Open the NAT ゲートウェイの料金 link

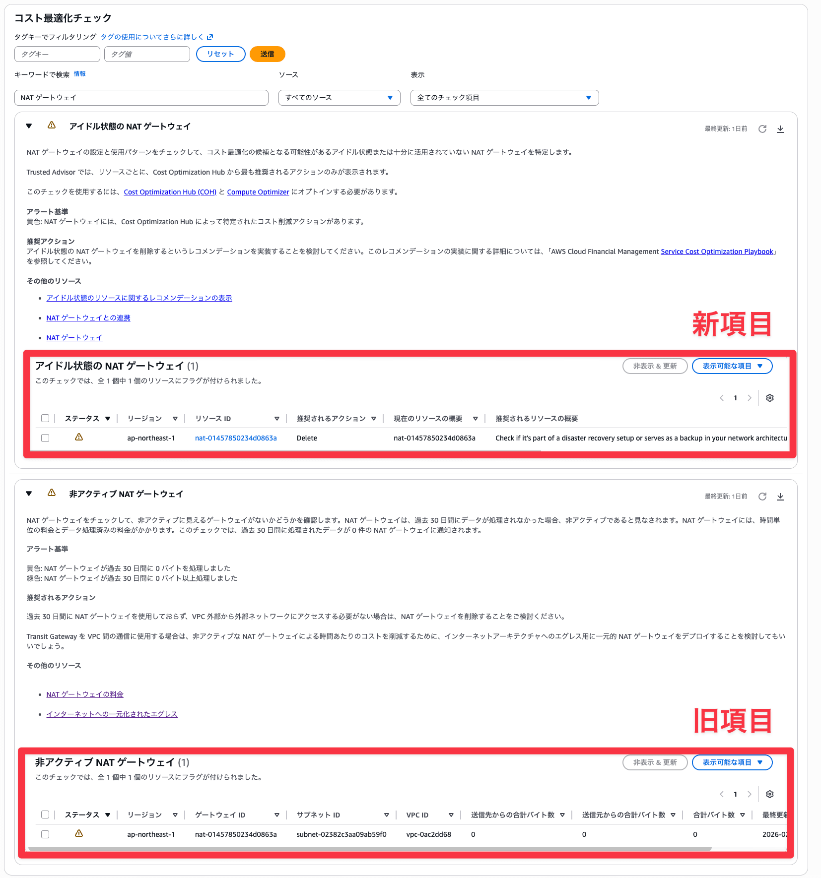click(x=85, y=694)
